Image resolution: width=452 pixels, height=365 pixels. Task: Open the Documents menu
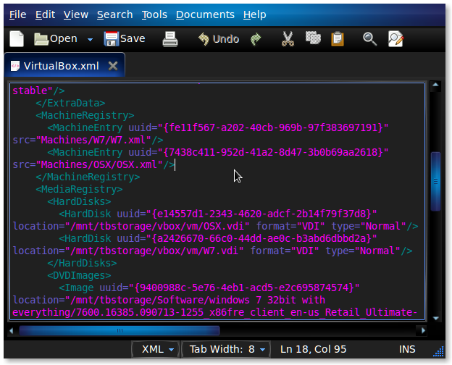click(x=205, y=14)
